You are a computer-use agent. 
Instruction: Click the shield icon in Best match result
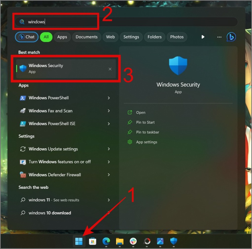coord(23,68)
